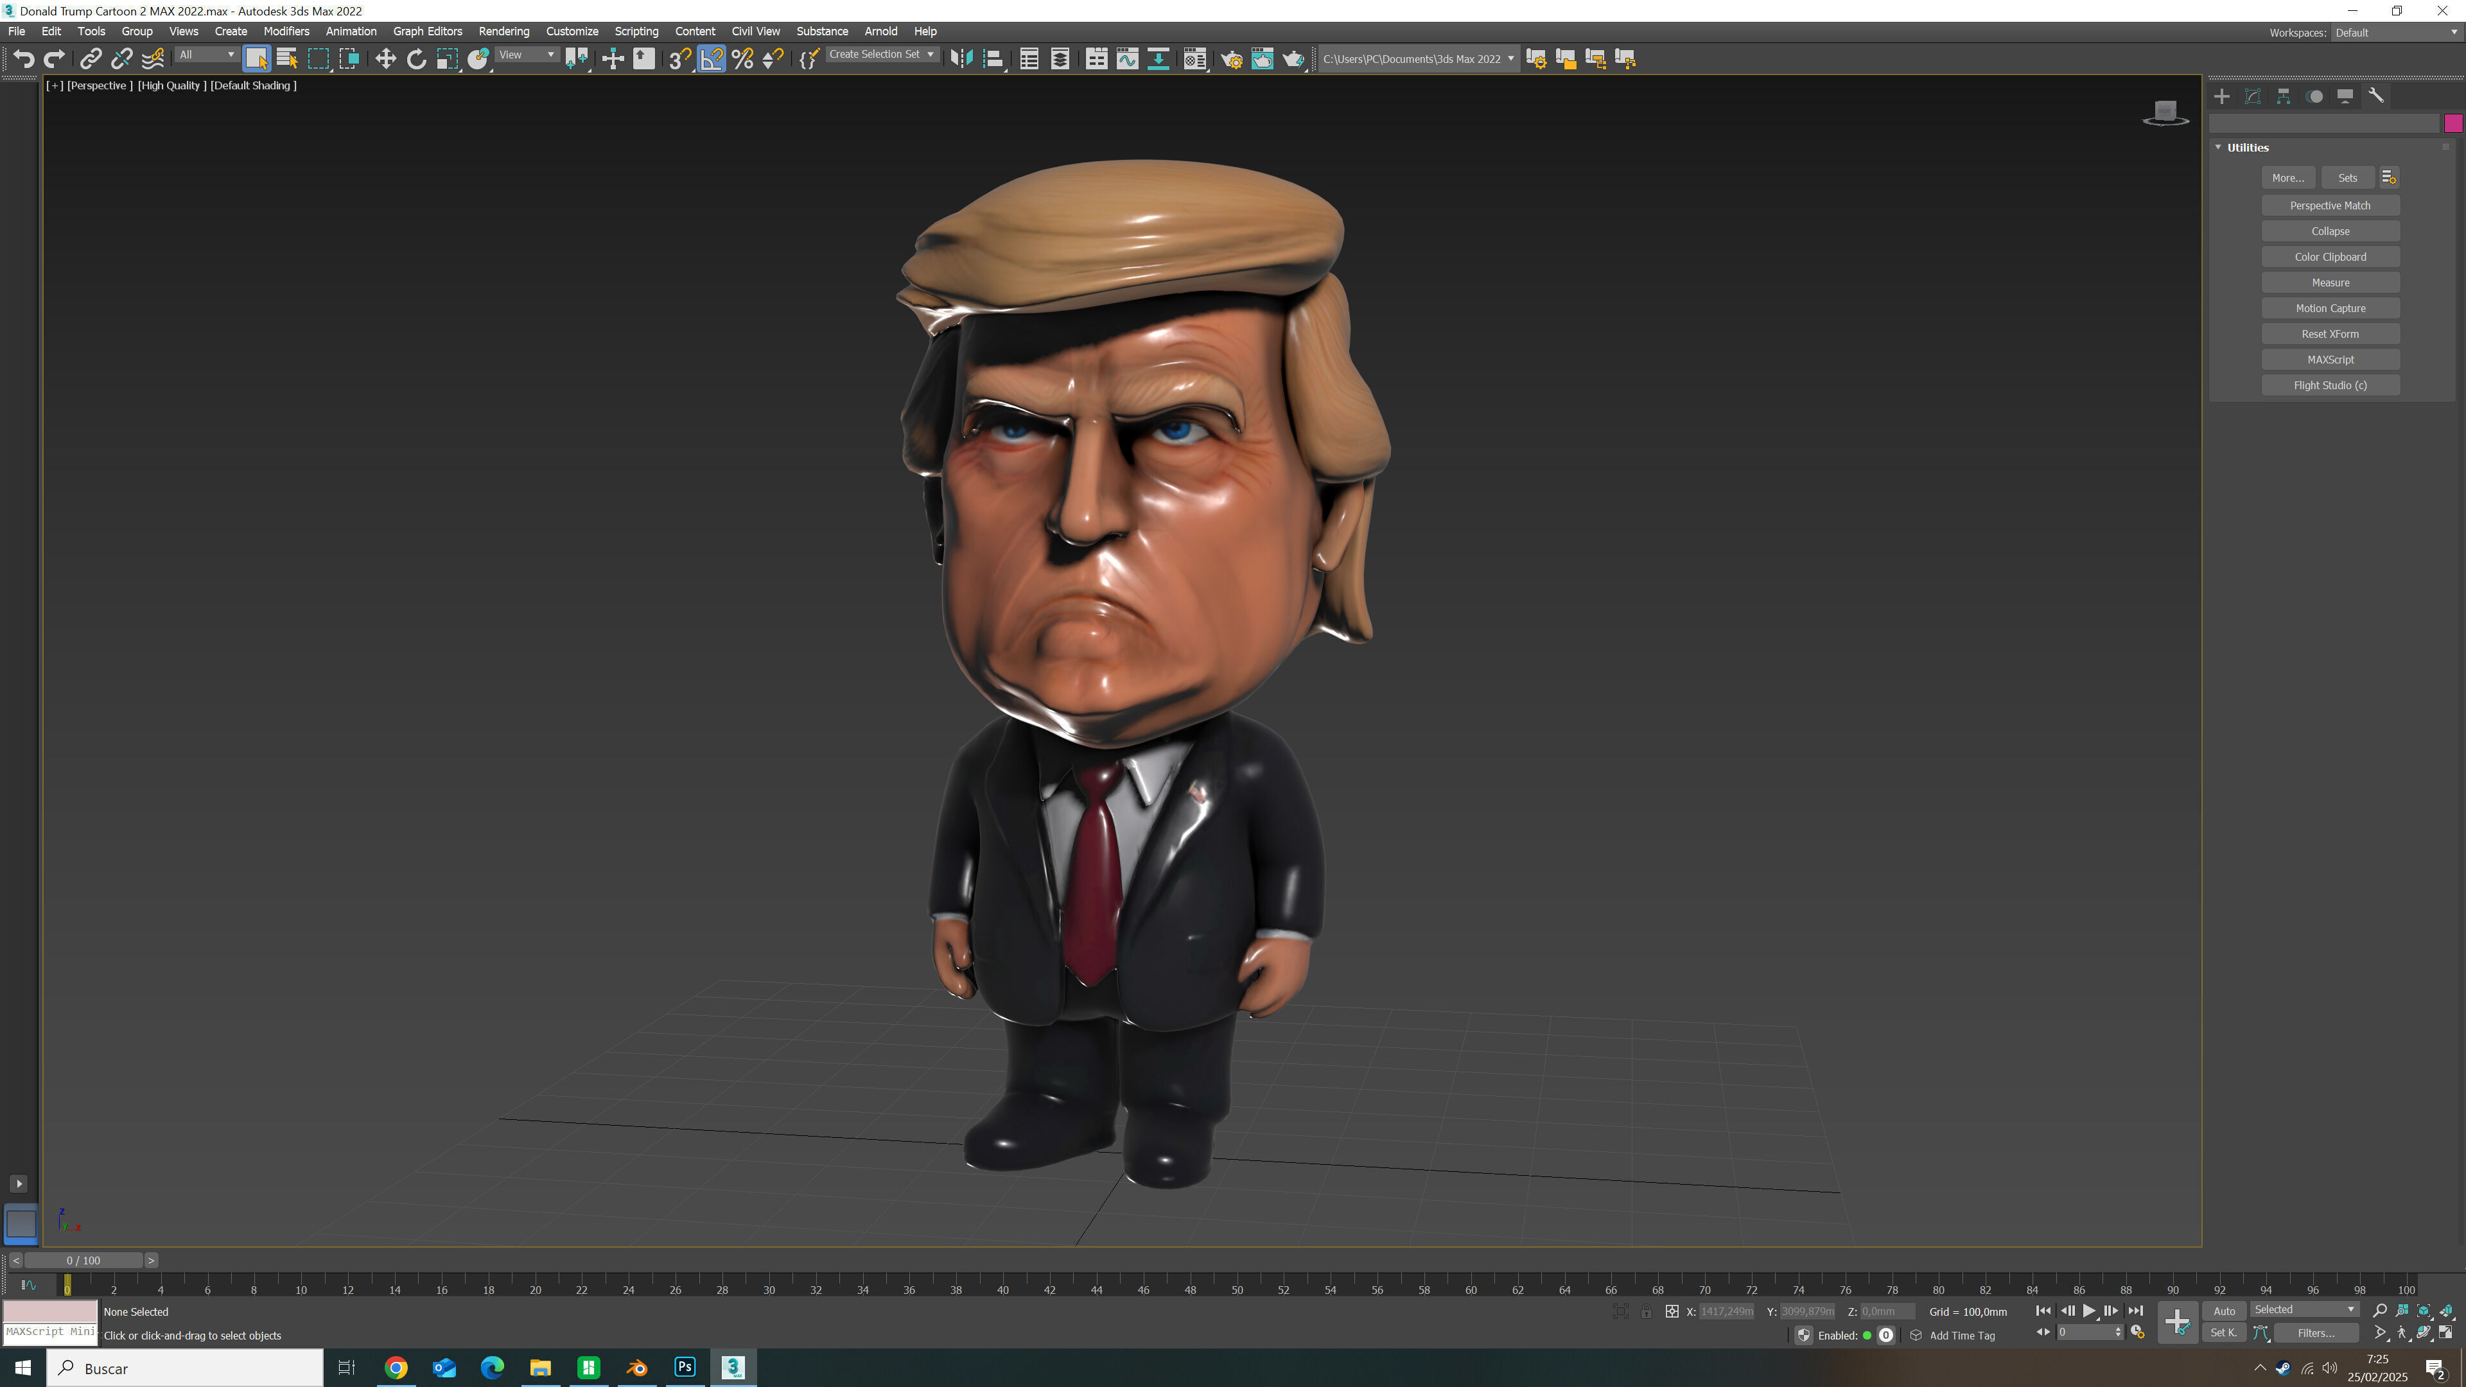The width and height of the screenshot is (2466, 1387).
Task: Click the Mirror tool icon
Action: (962, 58)
